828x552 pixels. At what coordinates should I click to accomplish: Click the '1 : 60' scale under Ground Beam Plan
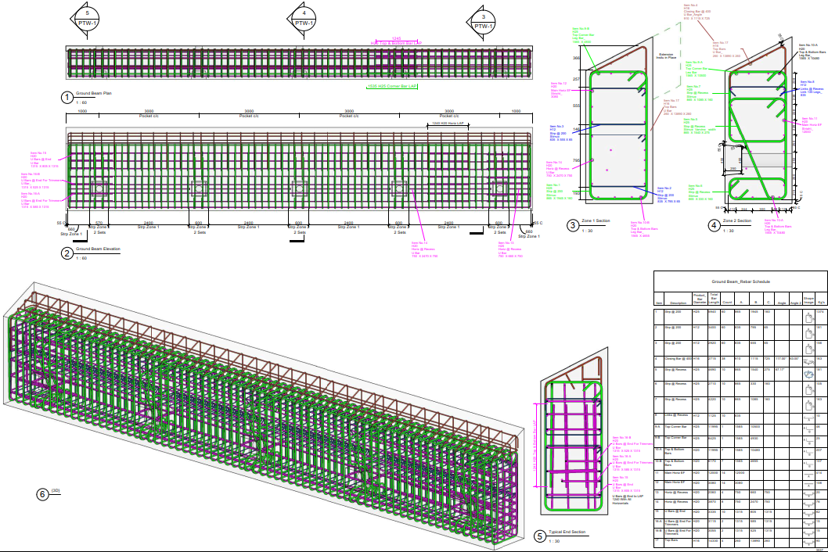click(x=81, y=103)
